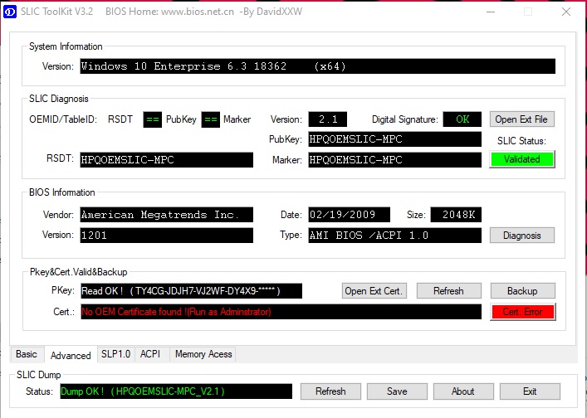Viewport: 587px width, 418px height.
Task: Click Open Ext Cert. button
Action: click(374, 291)
